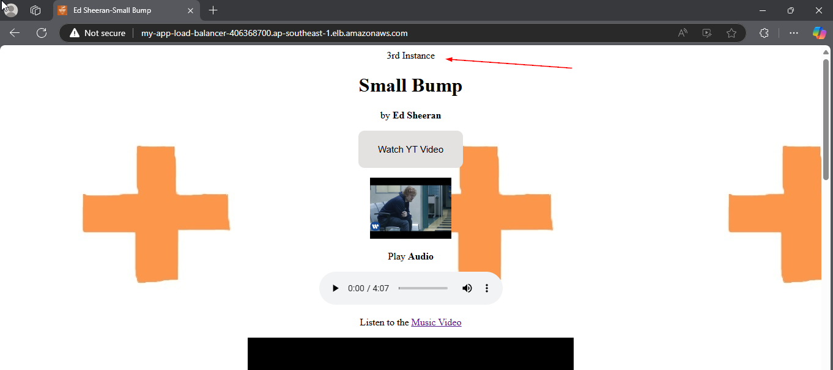Open the Copilot sidebar icon
The image size is (833, 370).
[819, 33]
